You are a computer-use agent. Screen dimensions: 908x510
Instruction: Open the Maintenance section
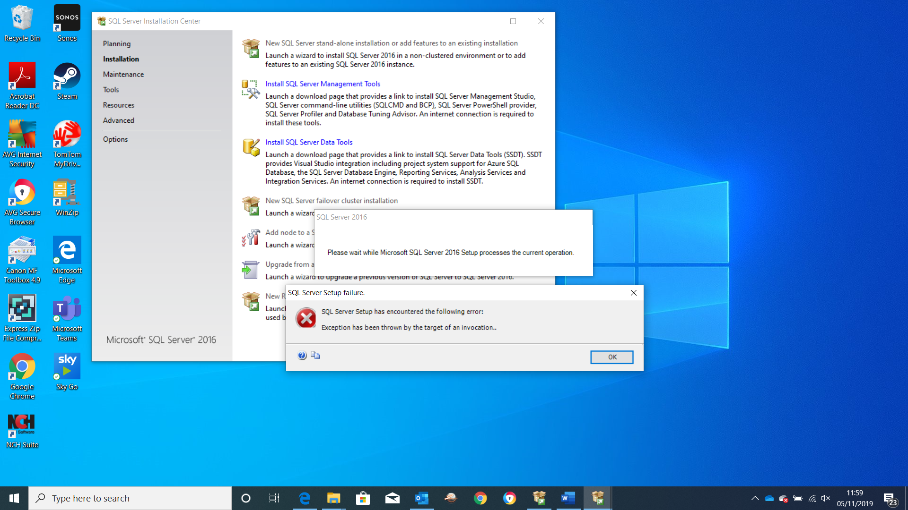pos(123,74)
